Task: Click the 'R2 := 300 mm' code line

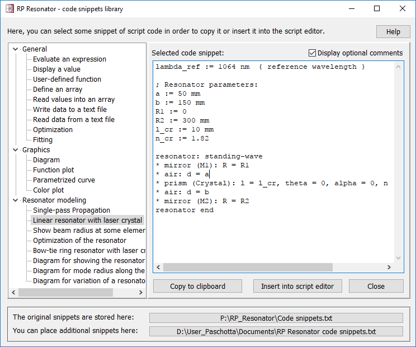Action: 182,120
